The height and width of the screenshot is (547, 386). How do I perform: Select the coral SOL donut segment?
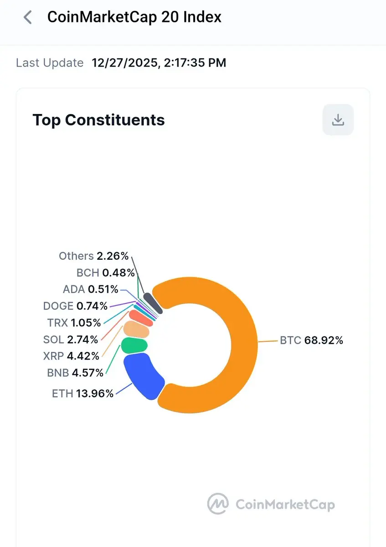coord(139,317)
